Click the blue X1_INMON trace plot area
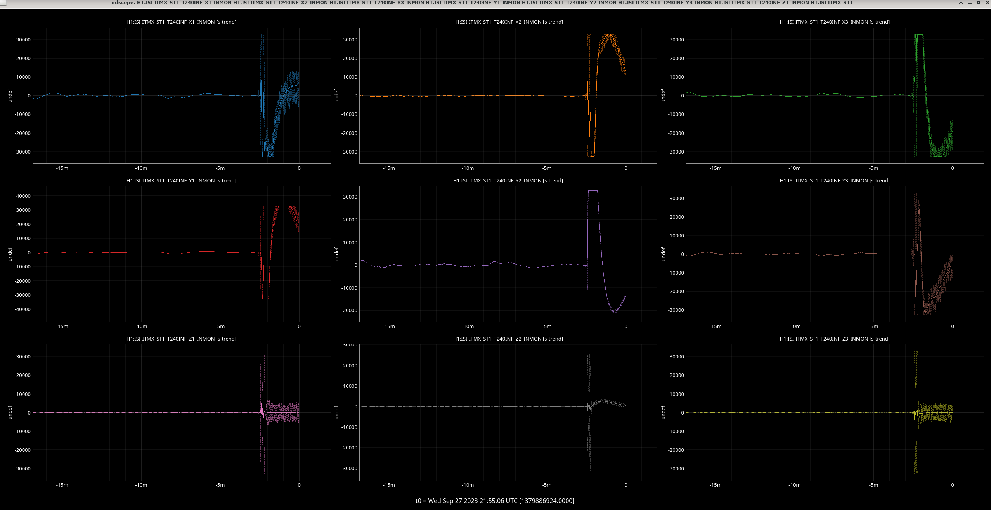This screenshot has height=510, width=991. click(x=182, y=95)
